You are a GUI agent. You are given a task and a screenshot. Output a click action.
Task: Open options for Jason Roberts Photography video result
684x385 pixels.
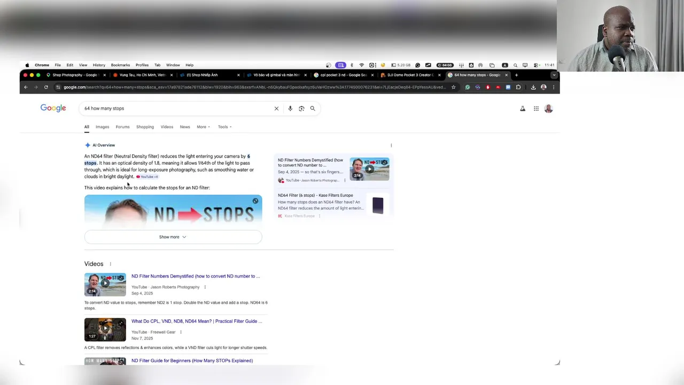point(205,287)
